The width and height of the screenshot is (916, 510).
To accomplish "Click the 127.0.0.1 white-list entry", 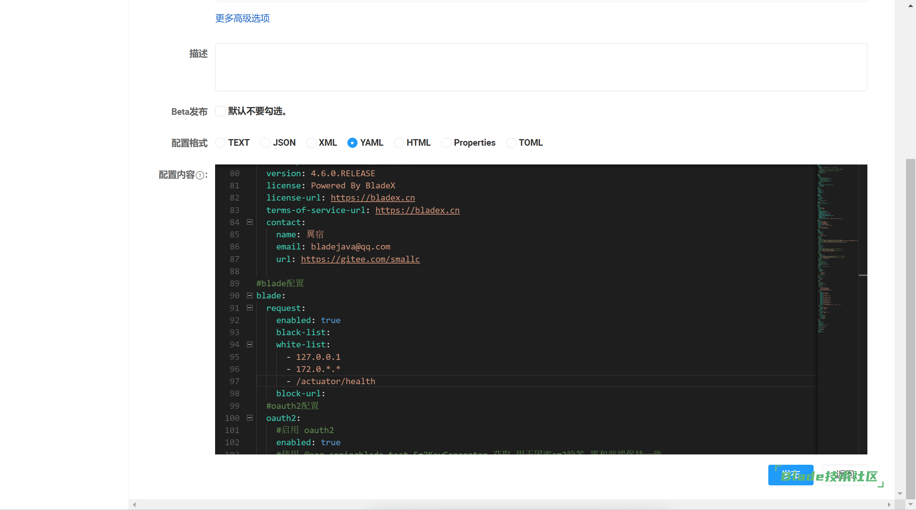I will (318, 357).
